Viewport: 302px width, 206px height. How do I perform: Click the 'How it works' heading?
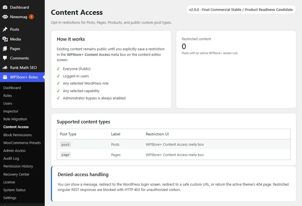pos(71,39)
